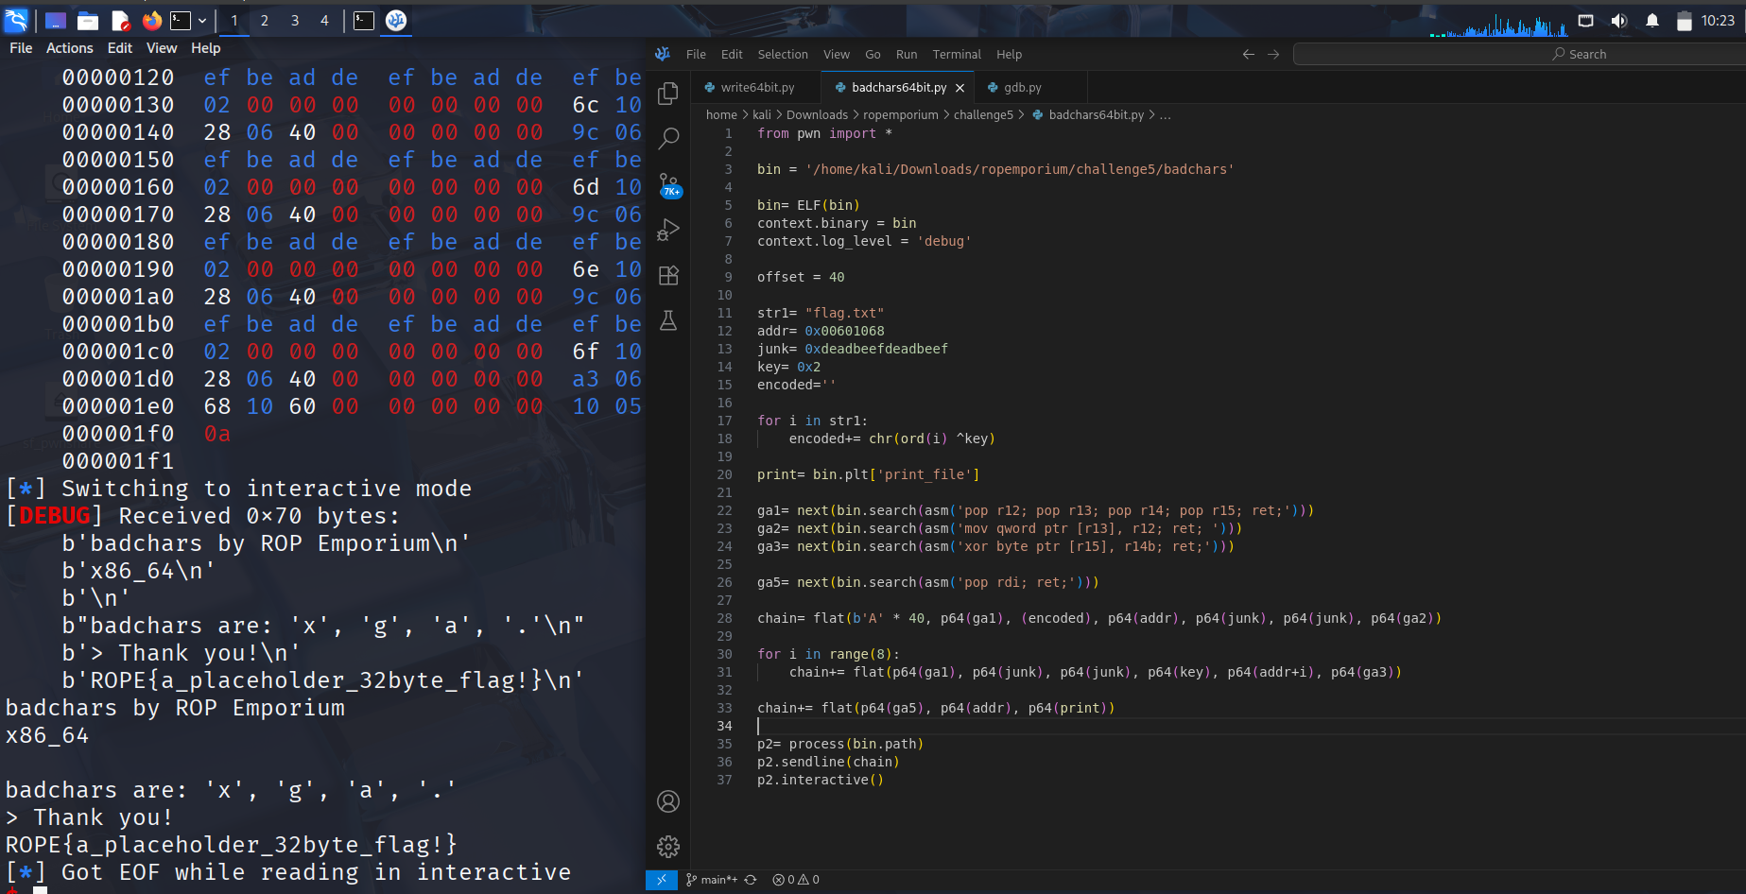Open the Source Control view

point(668,184)
